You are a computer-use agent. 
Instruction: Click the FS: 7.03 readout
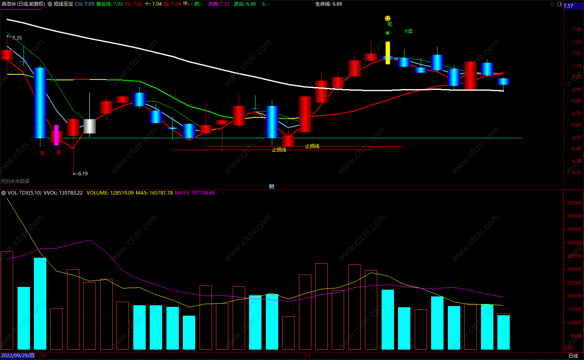point(134,4)
